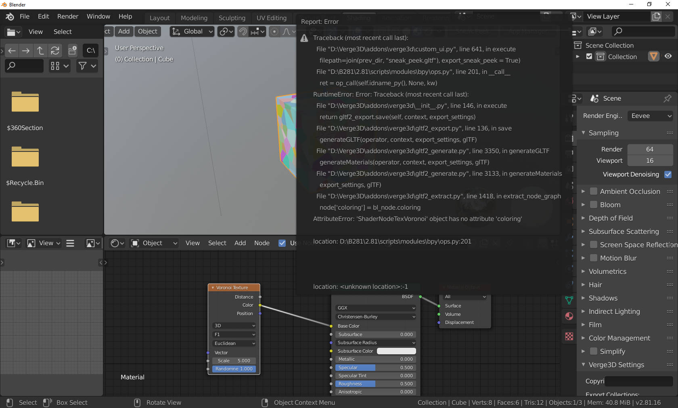Open the $360Section folder
The height and width of the screenshot is (408, 678).
click(x=25, y=102)
